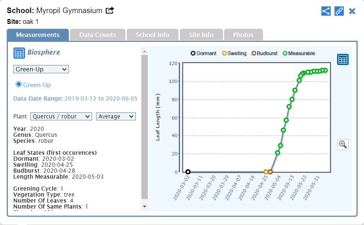
Task: Copy permalink using chain link icon
Action: tap(339, 11)
